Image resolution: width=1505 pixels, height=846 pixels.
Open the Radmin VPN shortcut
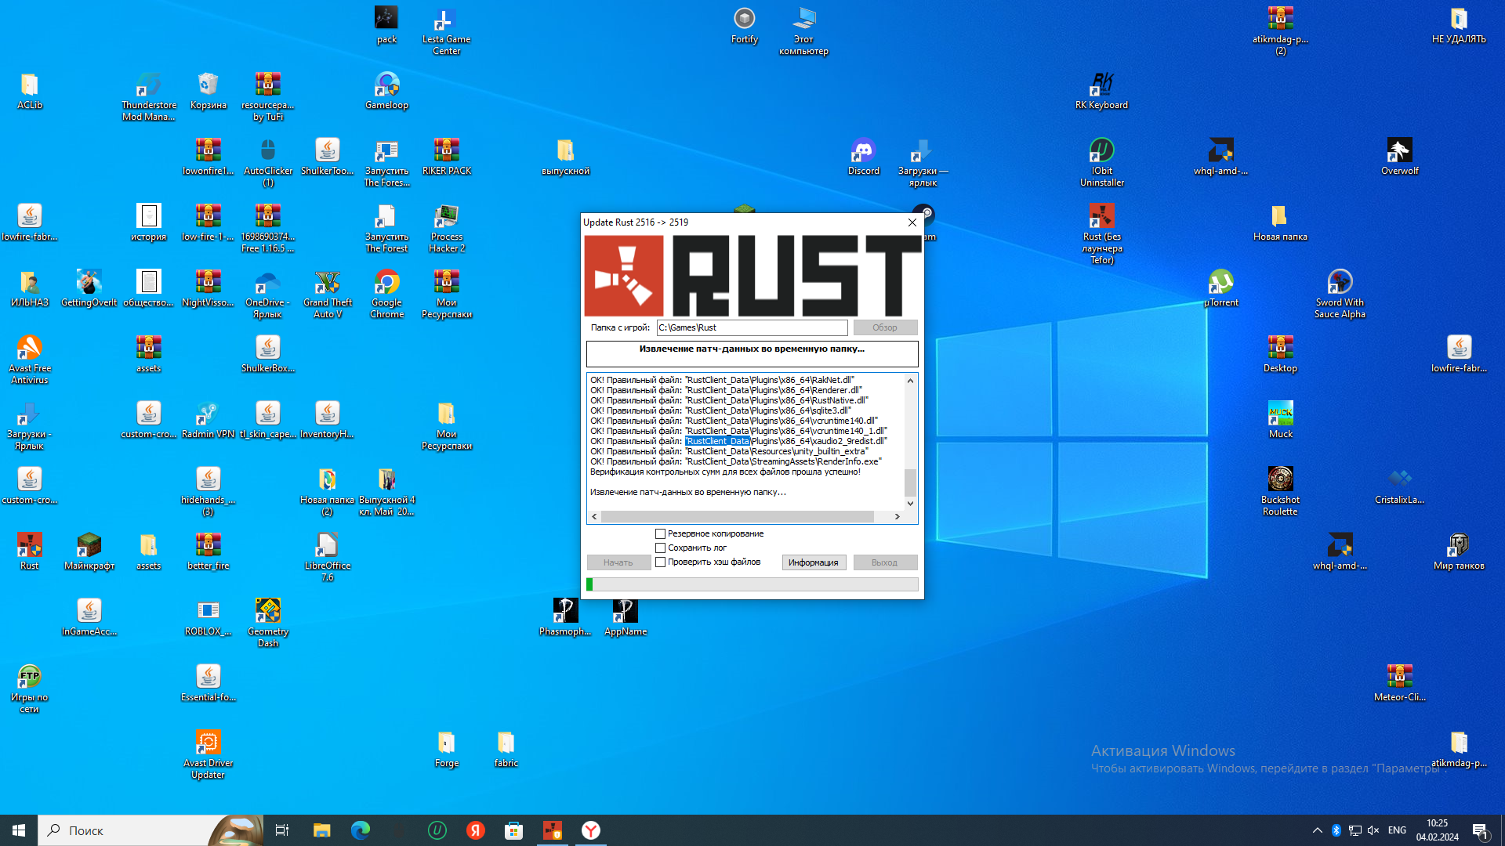tap(208, 420)
